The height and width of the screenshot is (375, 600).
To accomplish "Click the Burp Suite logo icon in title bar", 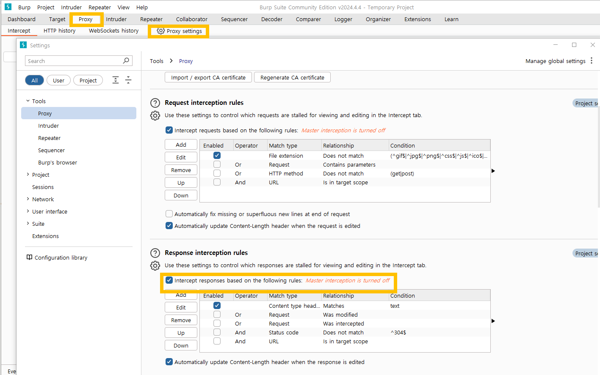I will point(8,7).
